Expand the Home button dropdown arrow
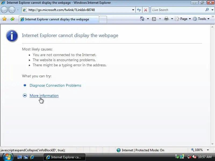Screen dimensions: 215x161 point(148,19)
